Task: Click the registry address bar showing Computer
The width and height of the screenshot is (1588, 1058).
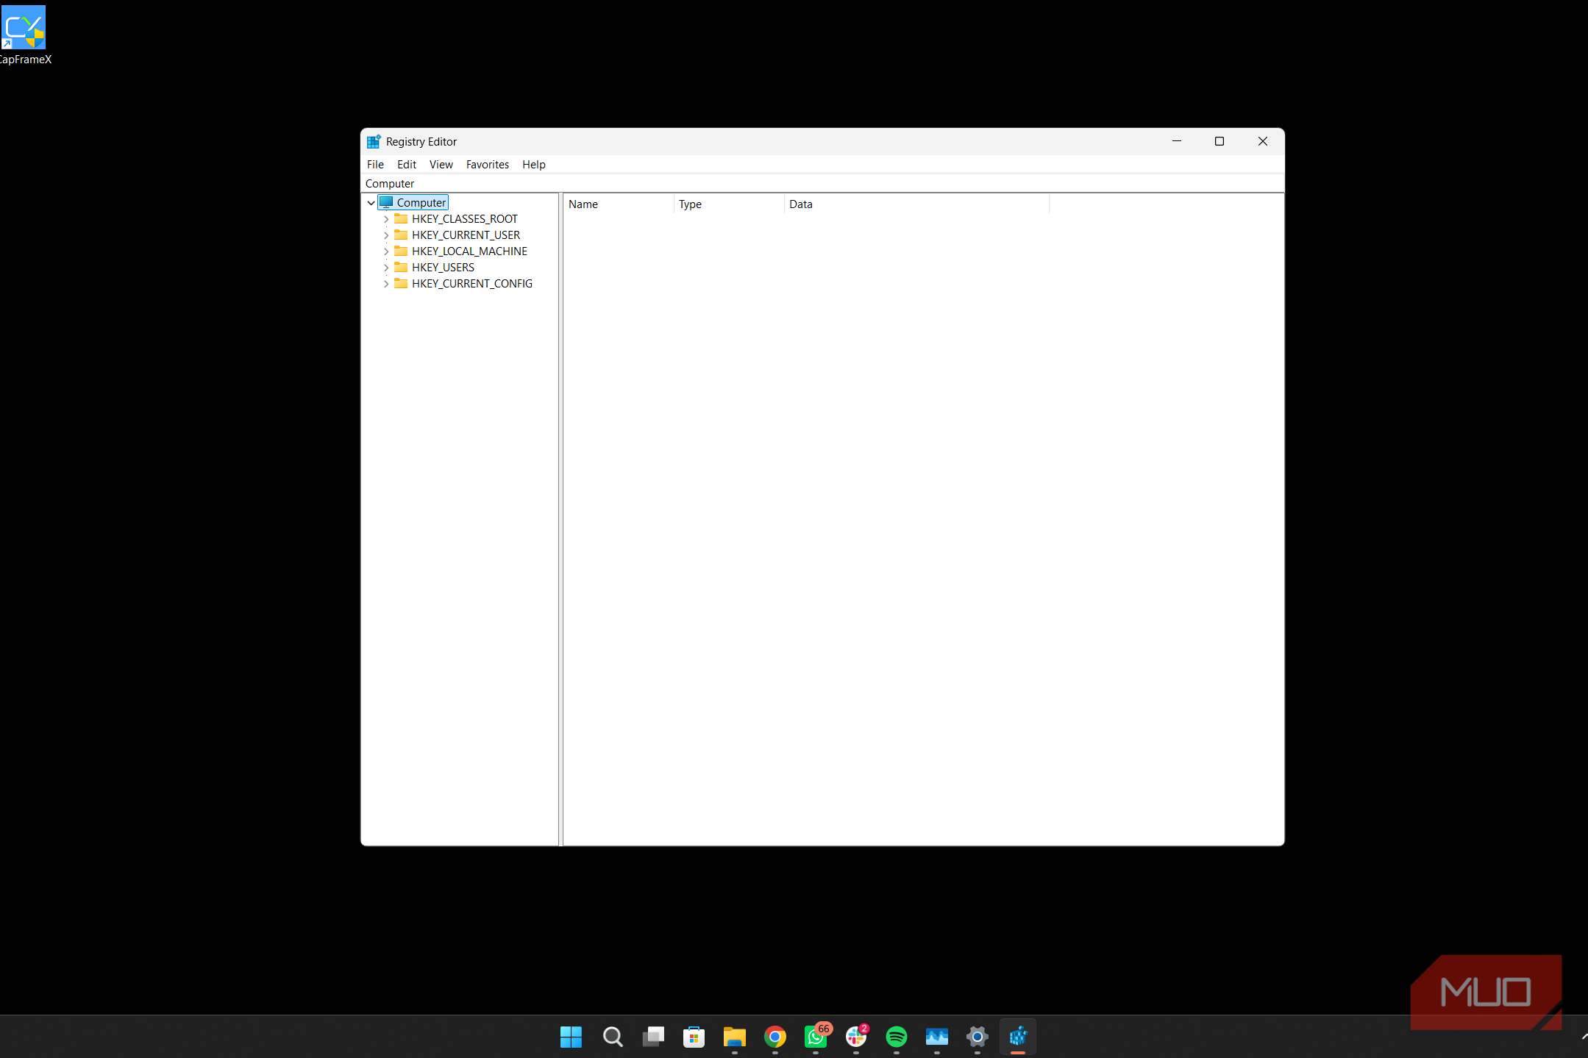Action: click(822, 184)
